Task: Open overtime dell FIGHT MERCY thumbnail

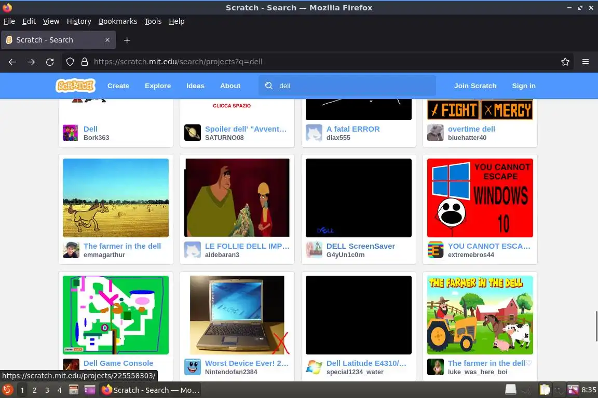Action: [x=480, y=110]
